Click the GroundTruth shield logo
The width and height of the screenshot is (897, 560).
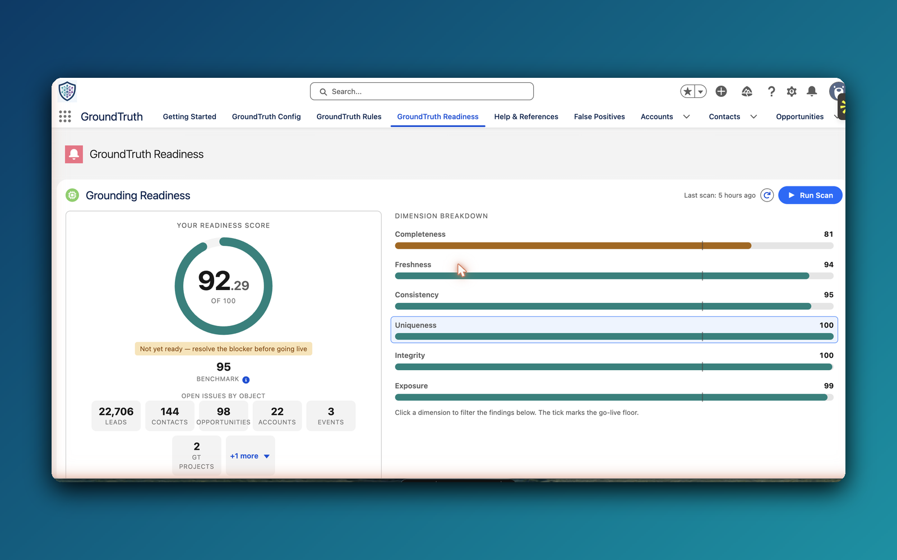coord(67,91)
